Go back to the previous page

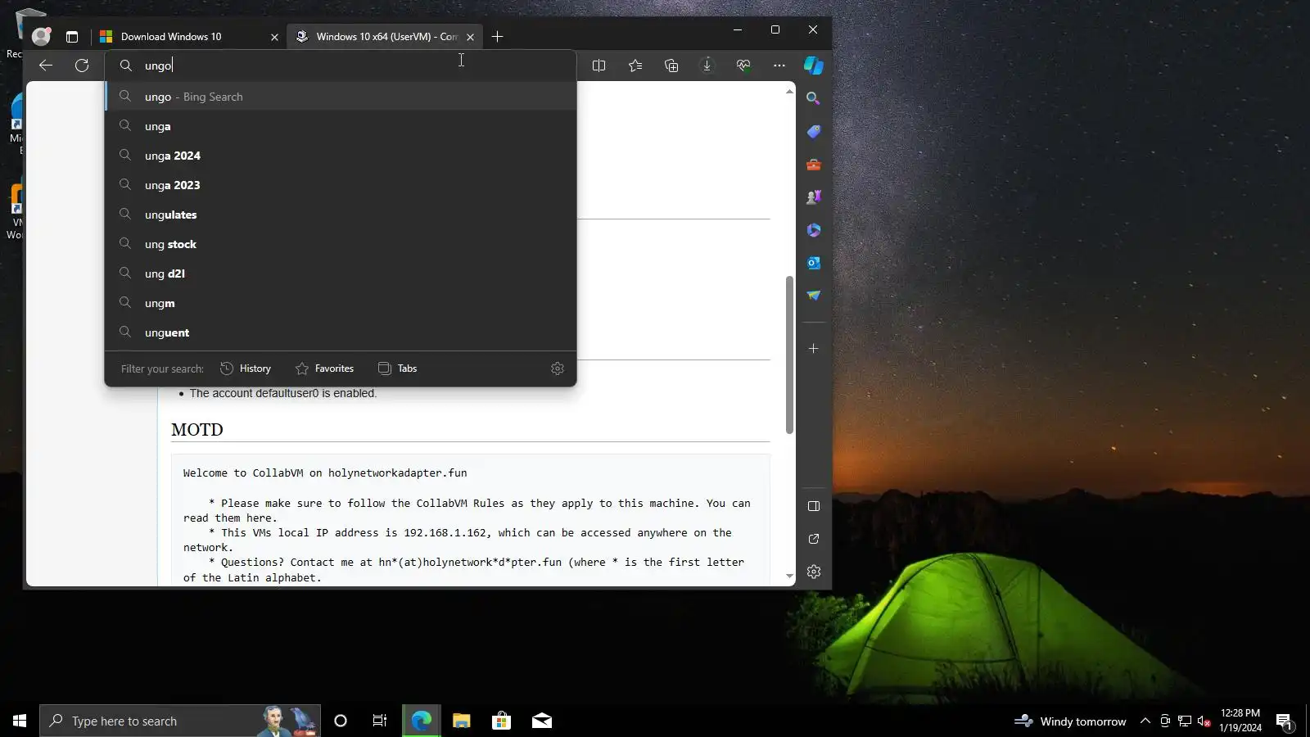46,66
